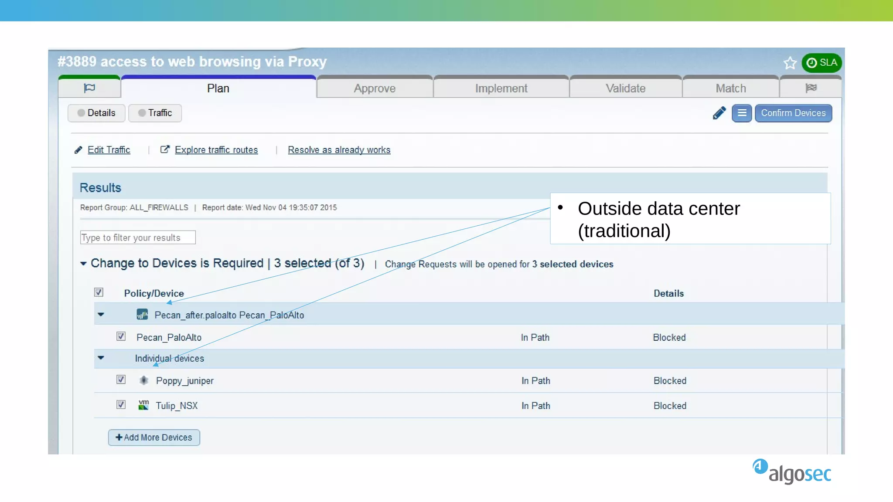Screen dimensions: 893x502
Task: Click the green SLA clock badge
Action: point(821,63)
